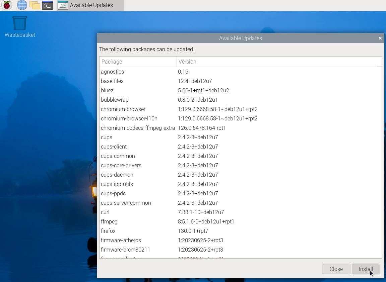Select the cups-client package row

(x=241, y=147)
